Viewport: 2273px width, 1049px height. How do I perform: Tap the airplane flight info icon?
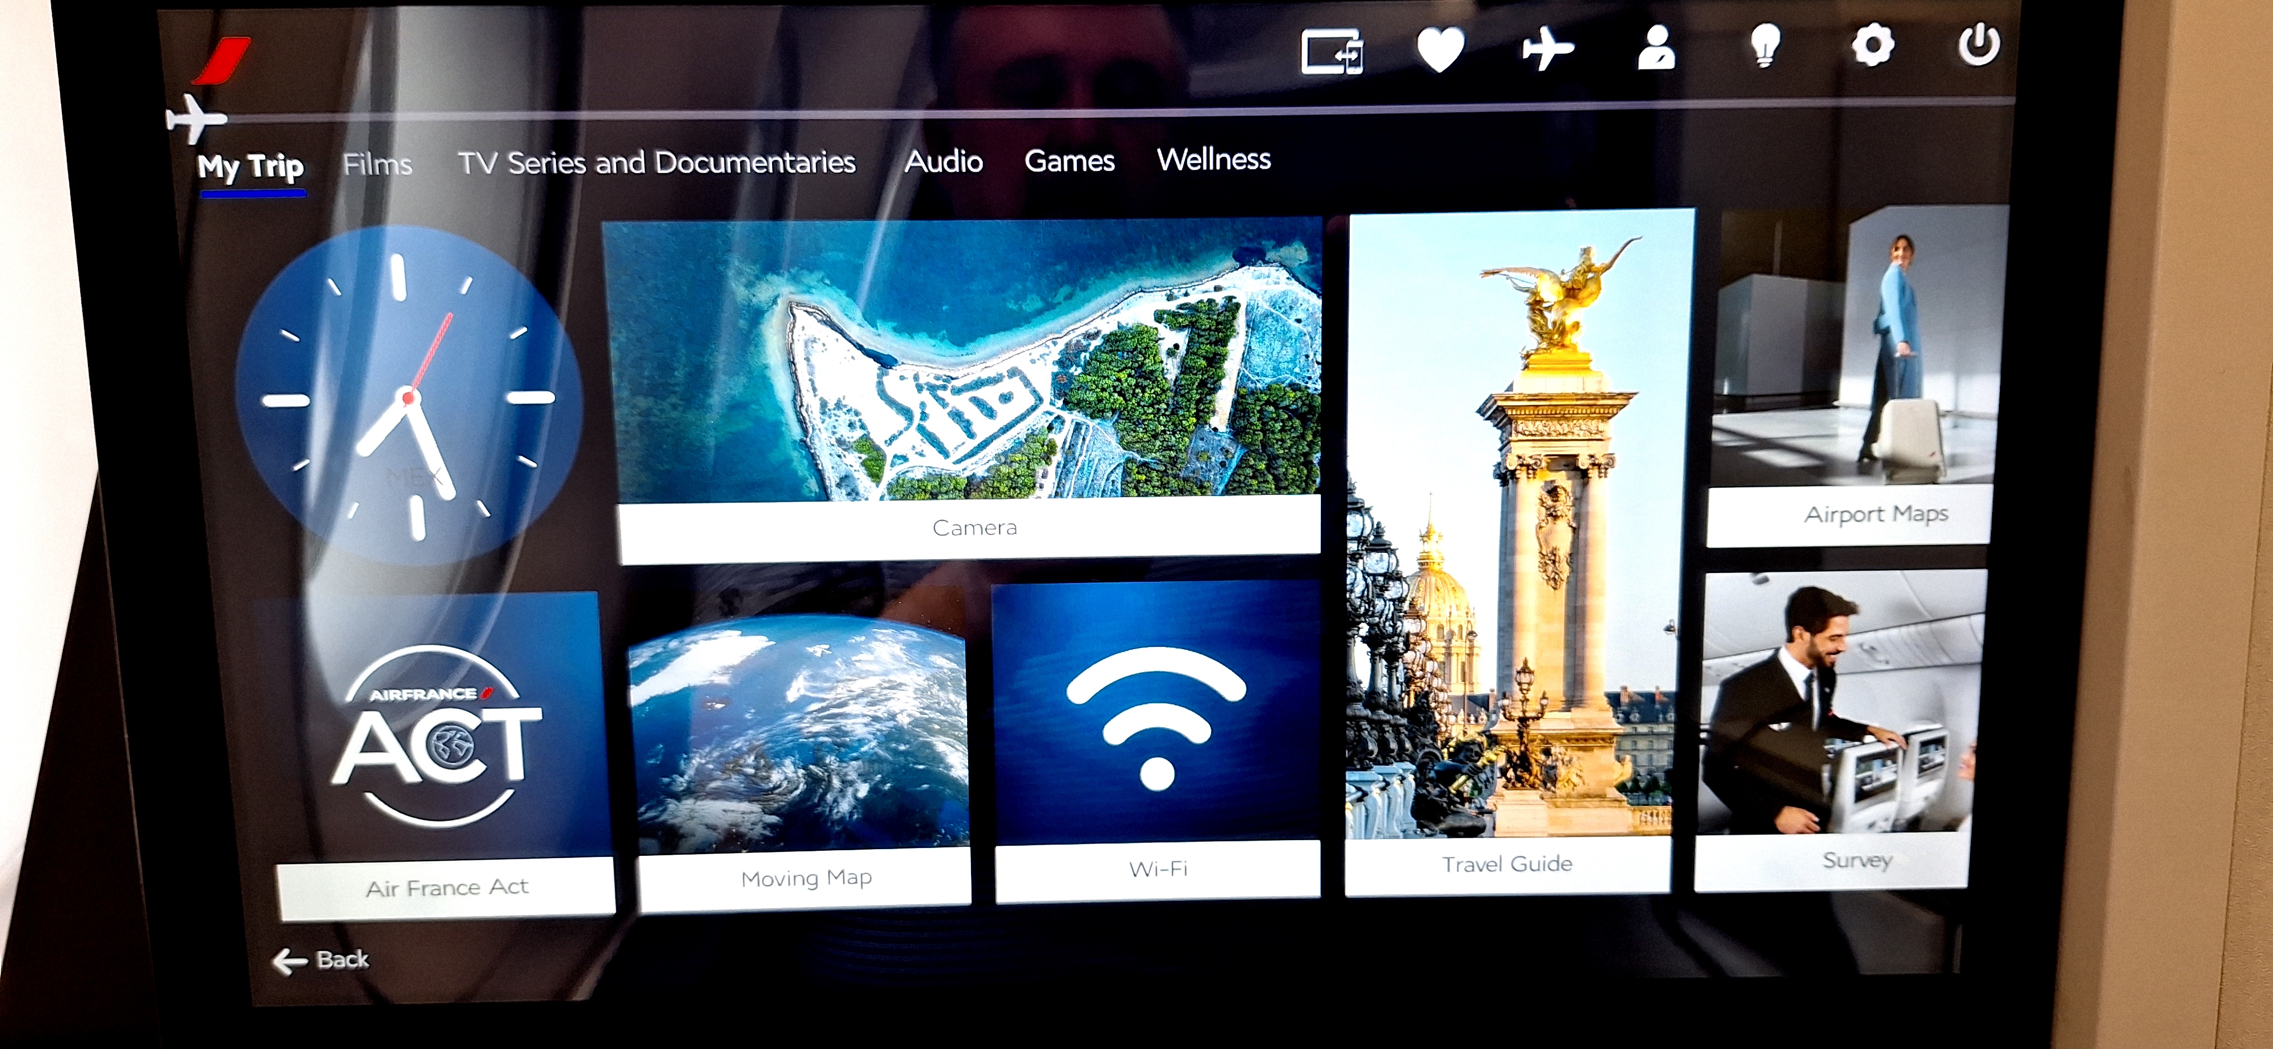coord(1547,48)
